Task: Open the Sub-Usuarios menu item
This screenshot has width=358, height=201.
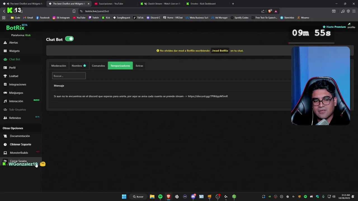Action: pos(17,109)
